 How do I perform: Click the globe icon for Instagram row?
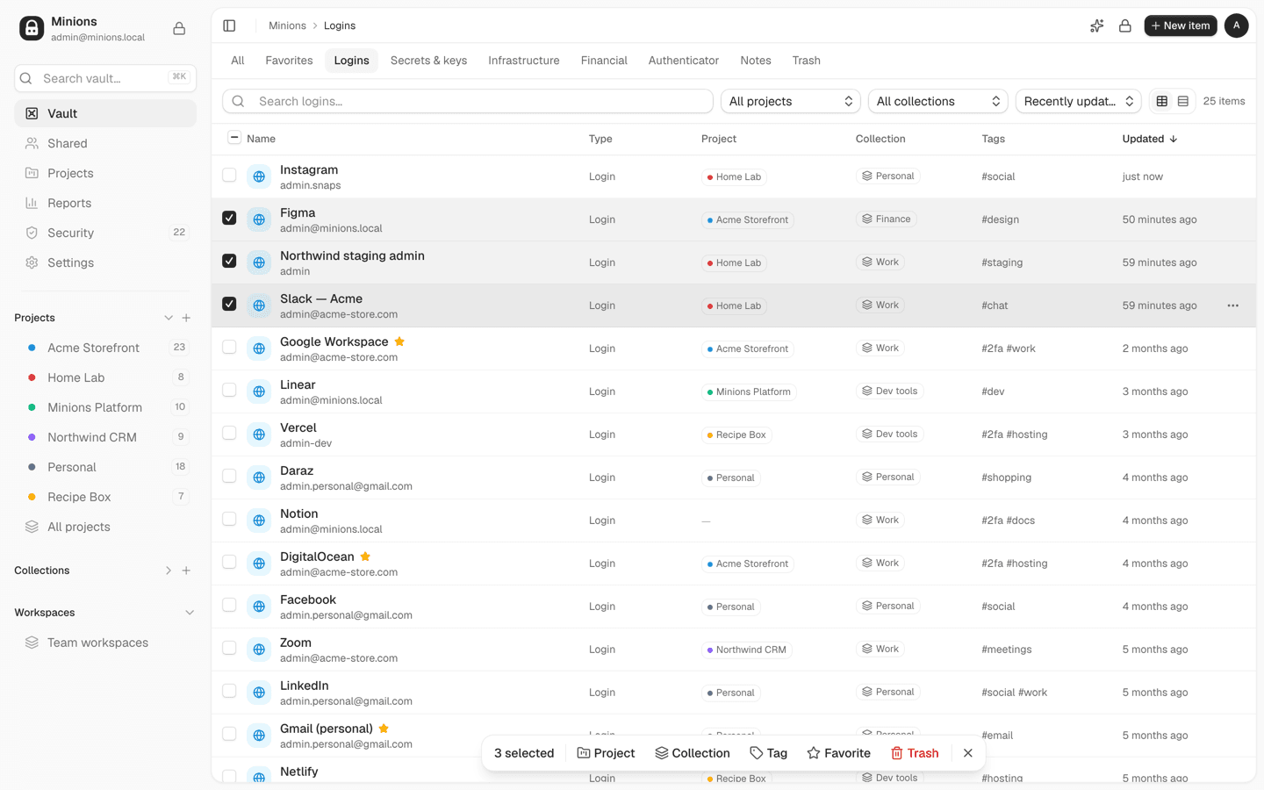(x=259, y=176)
